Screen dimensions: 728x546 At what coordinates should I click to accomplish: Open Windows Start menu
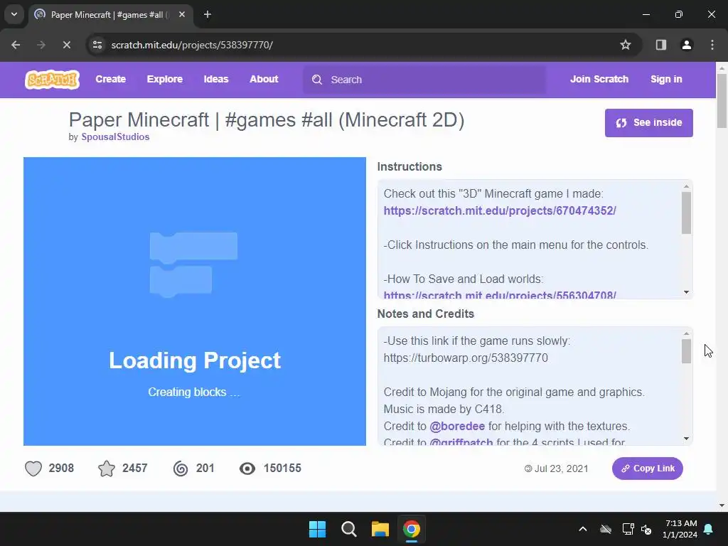[318, 529]
